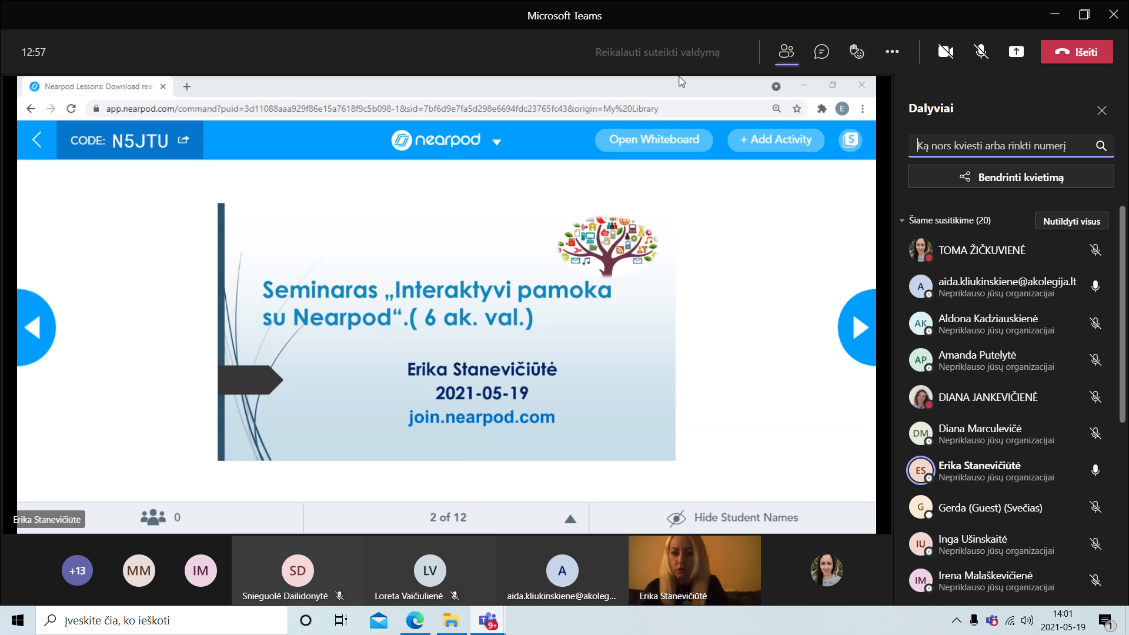Click the Snieguolė Dailidonytė participant tile
The width and height of the screenshot is (1129, 635).
(298, 570)
